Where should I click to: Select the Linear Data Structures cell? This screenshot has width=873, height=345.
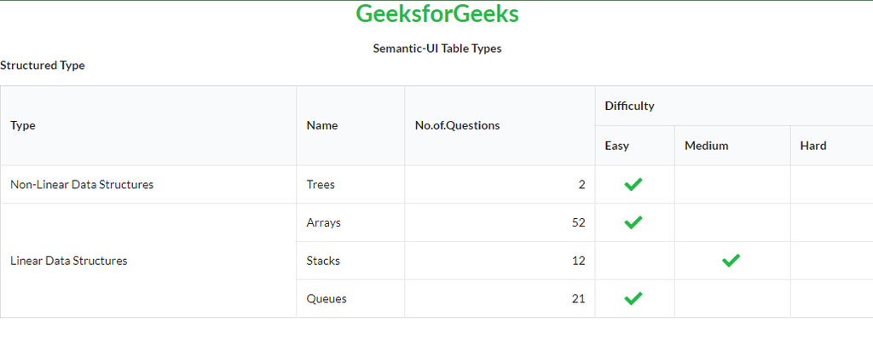tap(69, 261)
